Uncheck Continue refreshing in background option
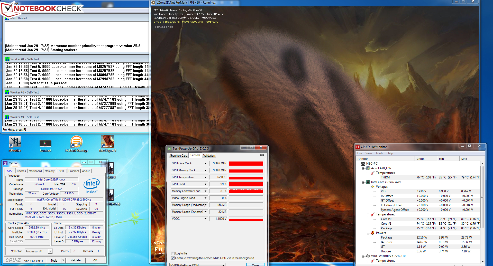The height and width of the screenshot is (266, 493). point(173,258)
